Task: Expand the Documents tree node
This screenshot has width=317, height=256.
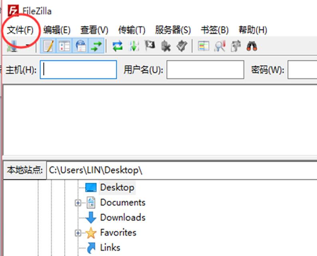Action: 78,203
